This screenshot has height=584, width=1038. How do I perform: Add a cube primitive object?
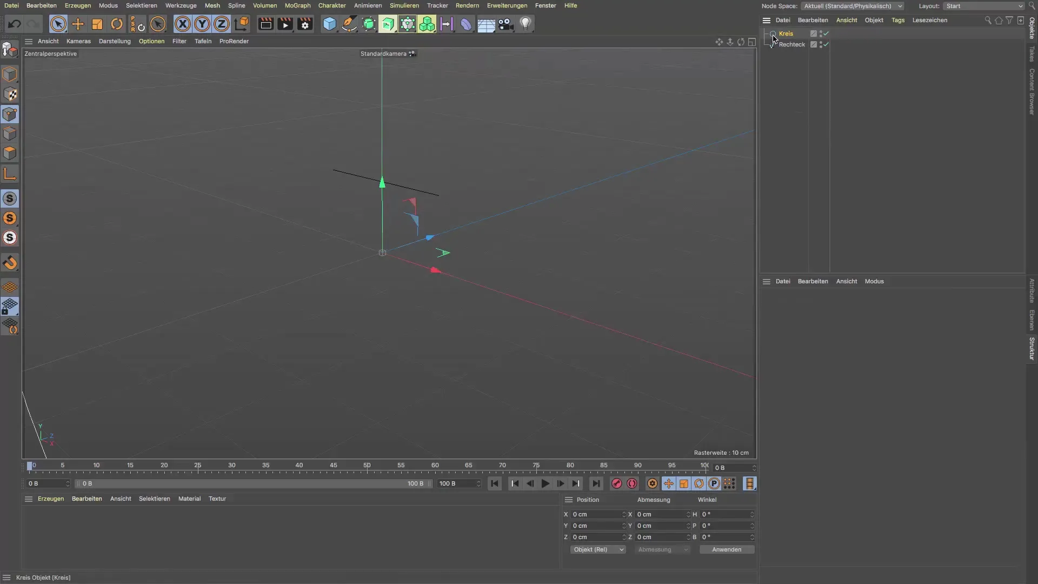[329, 24]
